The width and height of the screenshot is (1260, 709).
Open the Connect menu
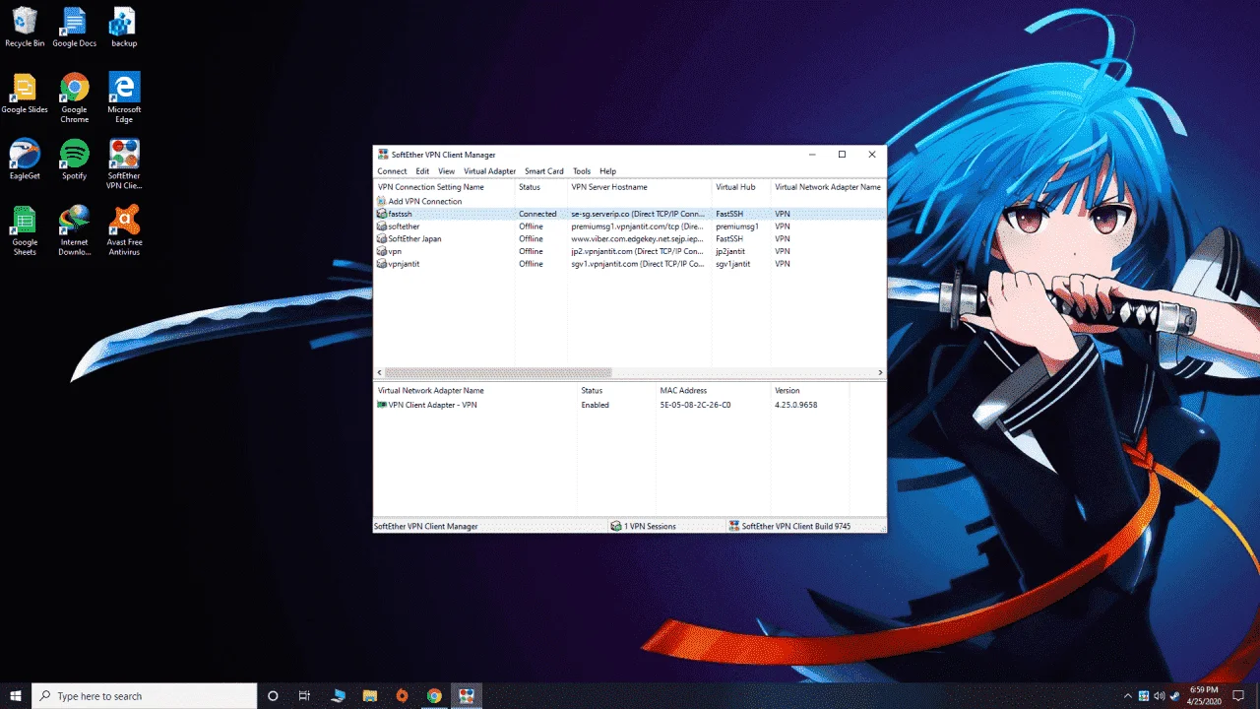pyautogui.click(x=392, y=171)
